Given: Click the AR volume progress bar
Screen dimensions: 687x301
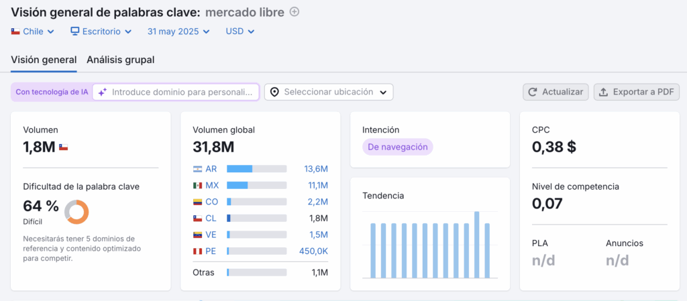Looking at the screenshot, I should coord(257,169).
